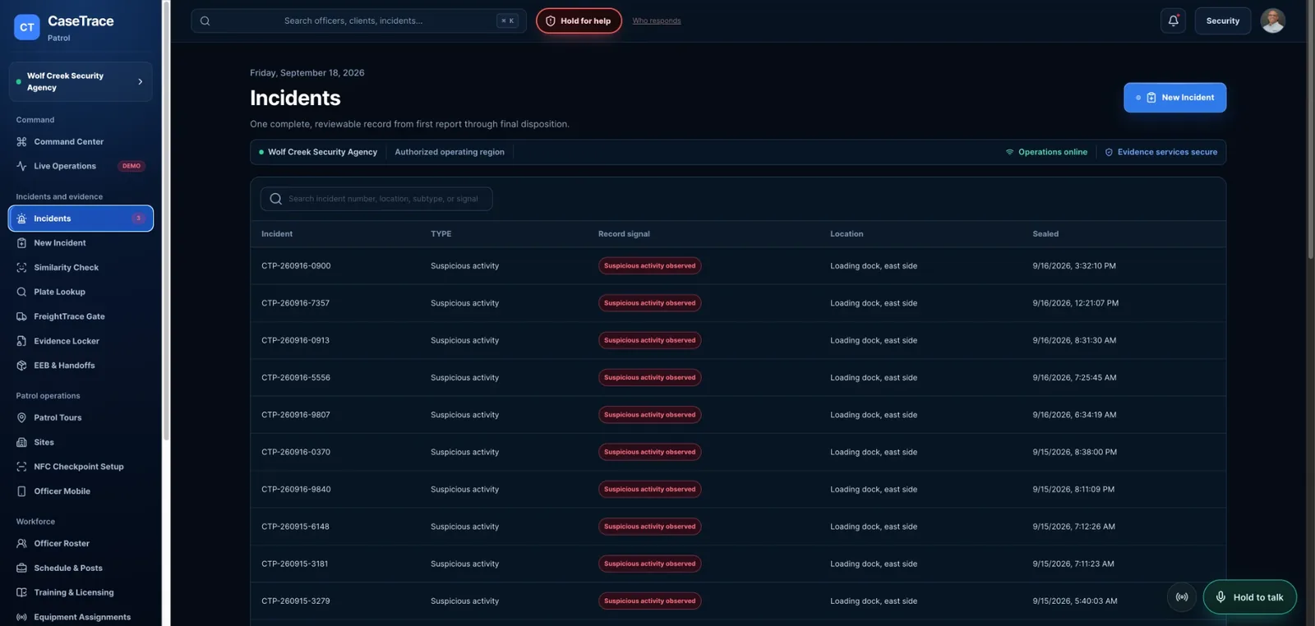This screenshot has width=1315, height=626.
Task: Open incident CTP-260916-7357
Action: (738, 303)
